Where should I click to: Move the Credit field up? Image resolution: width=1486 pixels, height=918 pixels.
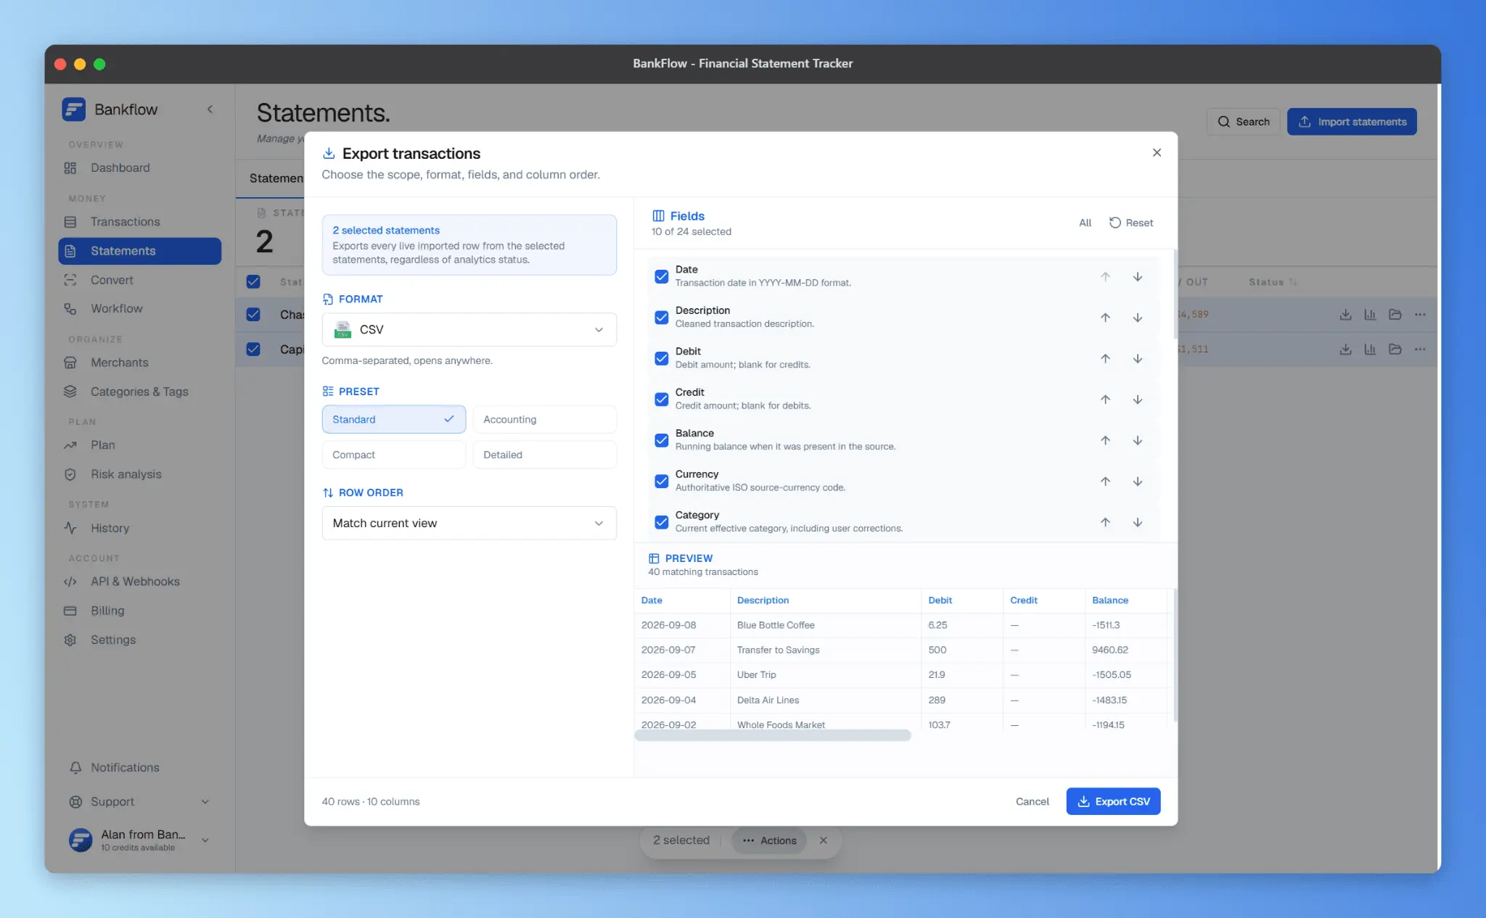point(1105,400)
